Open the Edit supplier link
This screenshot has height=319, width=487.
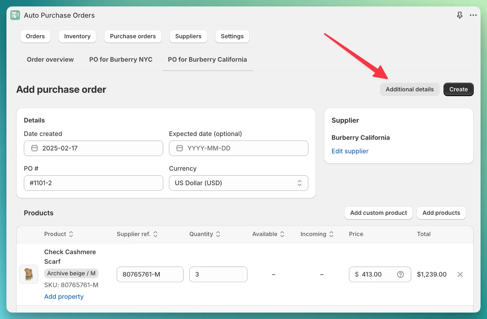point(350,151)
